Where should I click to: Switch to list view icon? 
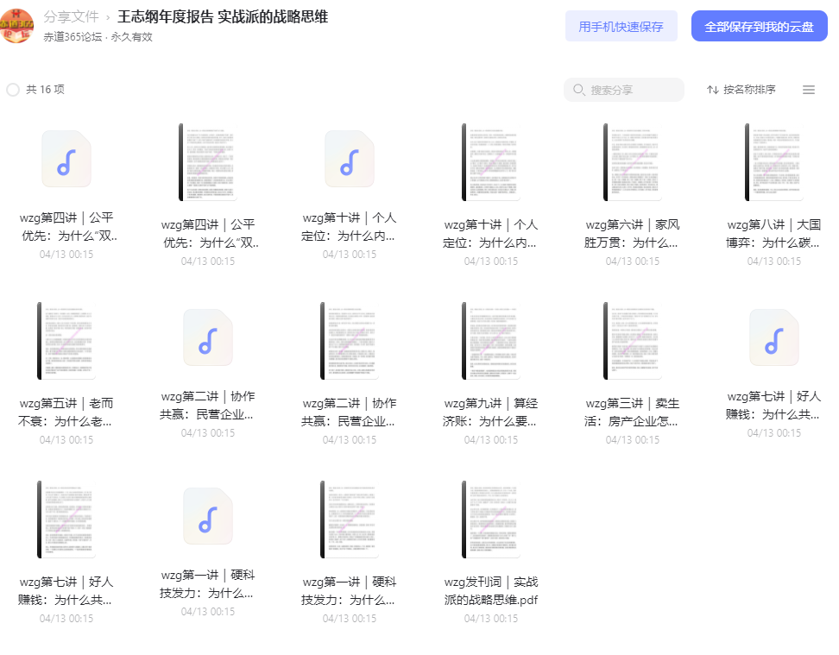click(809, 90)
